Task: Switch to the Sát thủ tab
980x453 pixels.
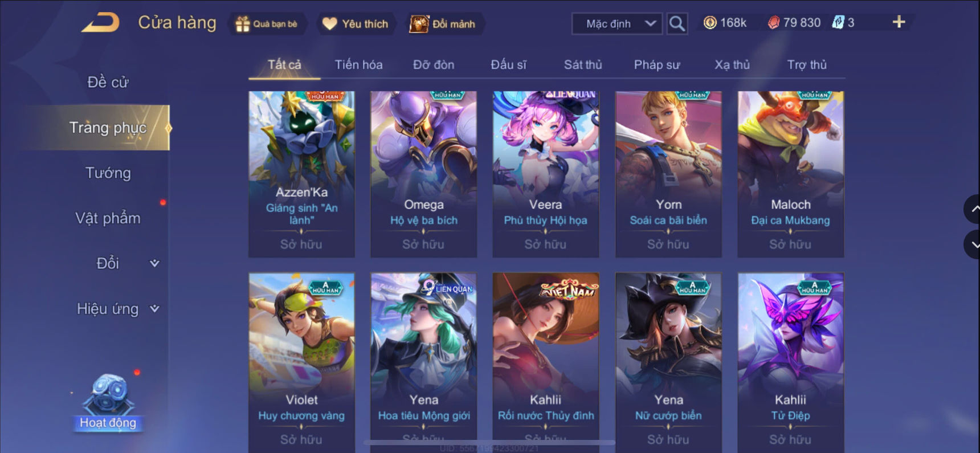Action: click(x=583, y=65)
